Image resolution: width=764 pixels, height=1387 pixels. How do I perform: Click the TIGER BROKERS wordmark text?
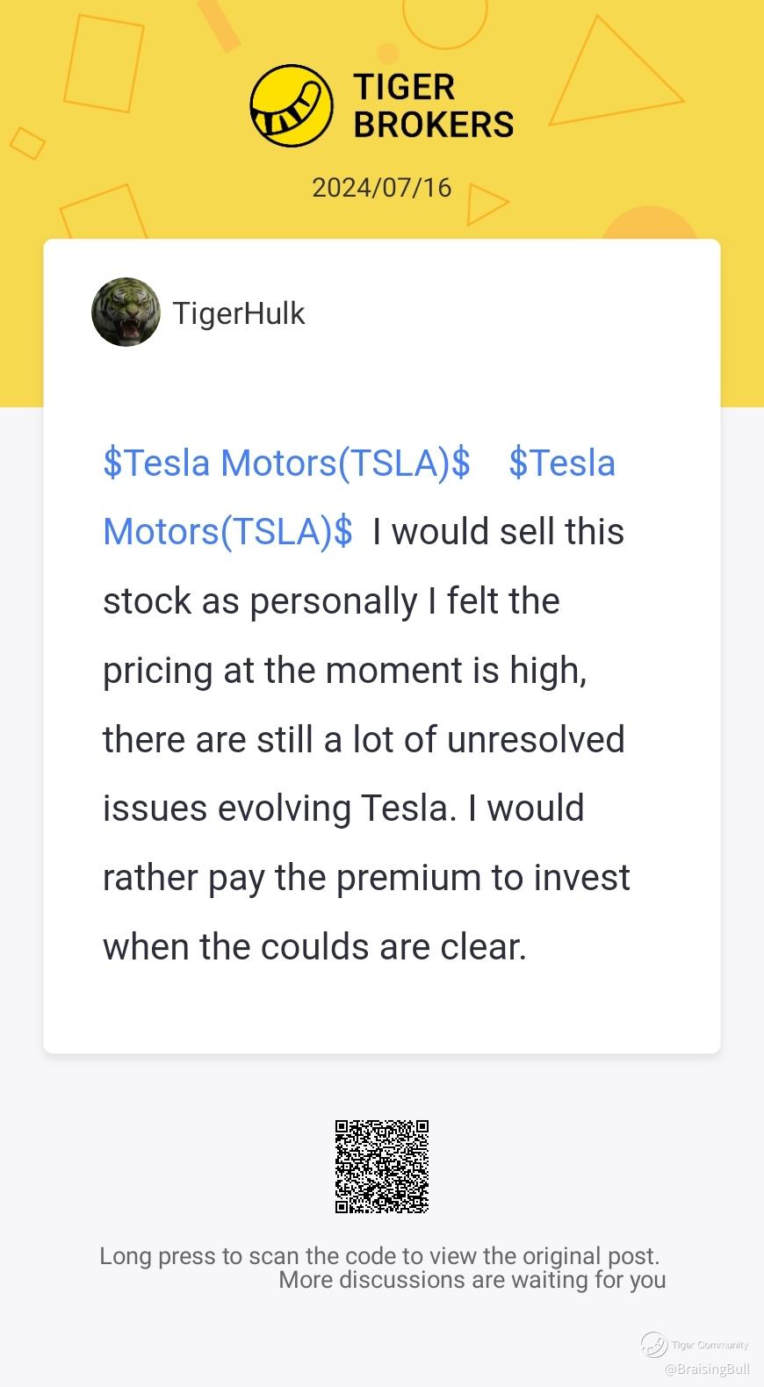tap(433, 105)
